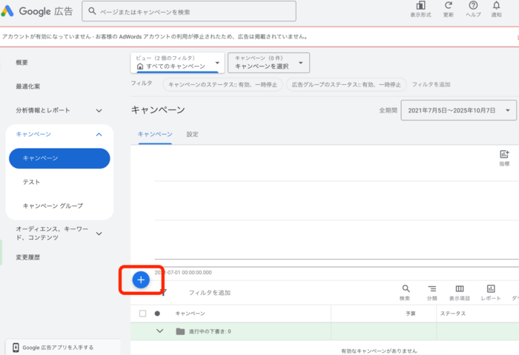519x355 pixels.
Task: Click the 更新 refresh icon
Action: (x=449, y=7)
